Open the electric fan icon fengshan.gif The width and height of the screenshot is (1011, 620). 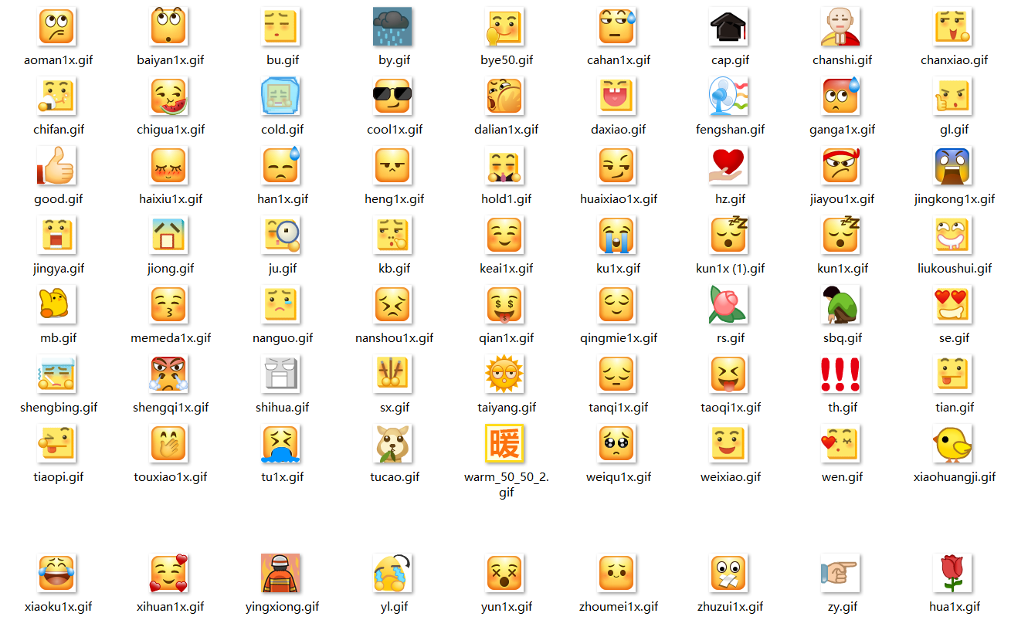click(729, 97)
